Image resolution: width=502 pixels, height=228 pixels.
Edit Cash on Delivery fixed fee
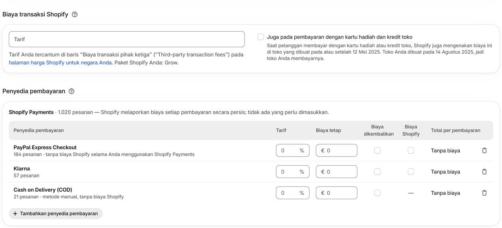(x=337, y=193)
